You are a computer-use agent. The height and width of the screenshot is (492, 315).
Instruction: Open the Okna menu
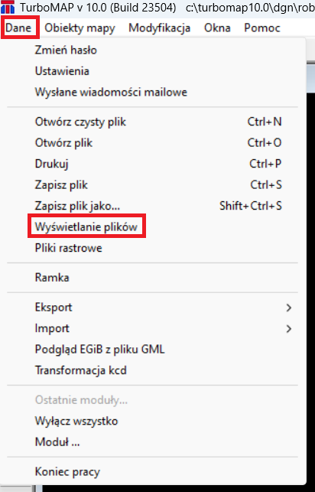pyautogui.click(x=217, y=28)
